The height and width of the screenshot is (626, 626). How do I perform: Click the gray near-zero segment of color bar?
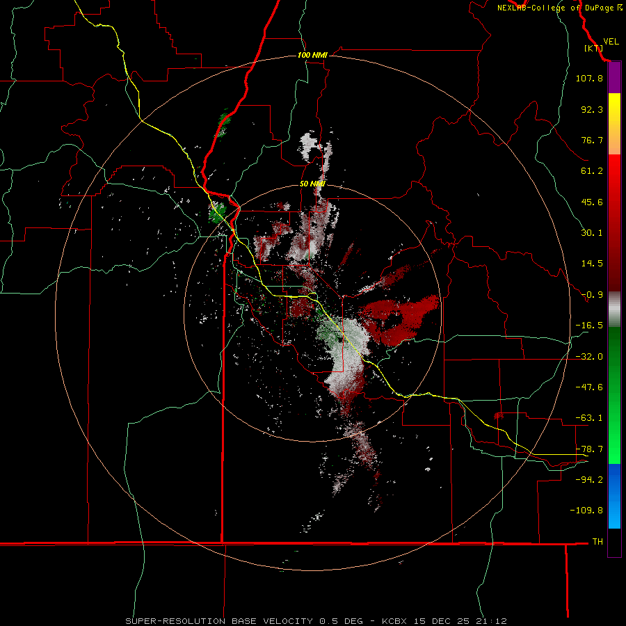pos(614,310)
